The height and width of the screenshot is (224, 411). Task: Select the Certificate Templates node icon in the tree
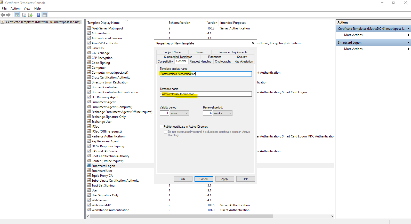[3, 22]
